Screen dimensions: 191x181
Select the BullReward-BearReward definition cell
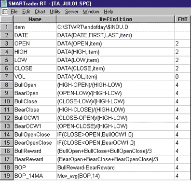tap(116, 167)
